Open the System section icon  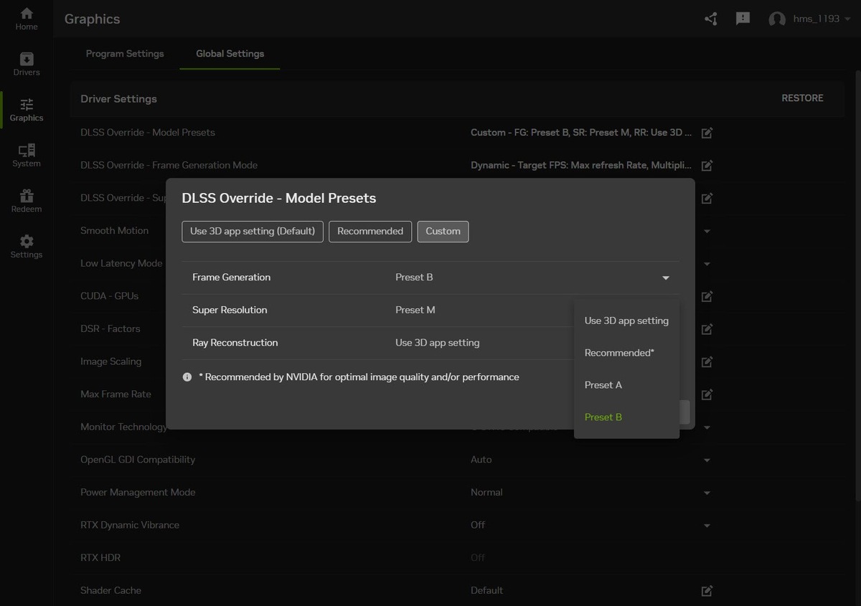(27, 155)
